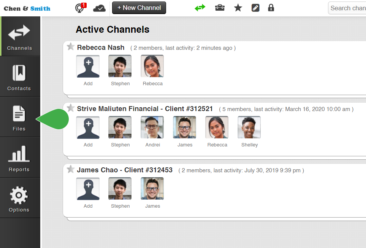Select James's avatar in Strive Maliuten channel

[x=184, y=127]
